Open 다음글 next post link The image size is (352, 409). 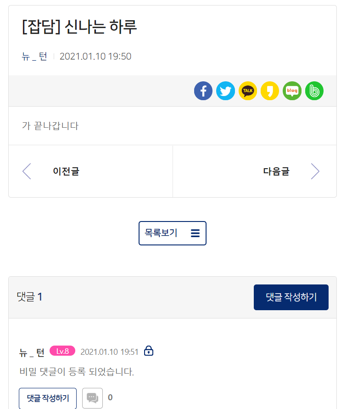[x=276, y=171]
